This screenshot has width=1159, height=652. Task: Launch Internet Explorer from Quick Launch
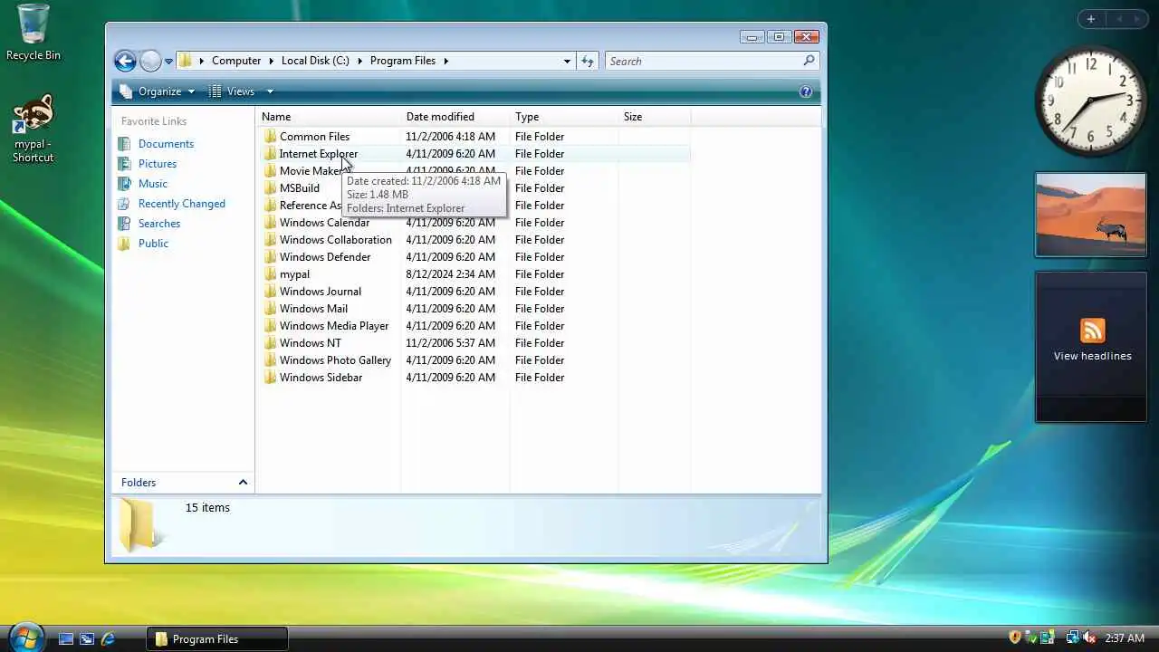click(108, 639)
